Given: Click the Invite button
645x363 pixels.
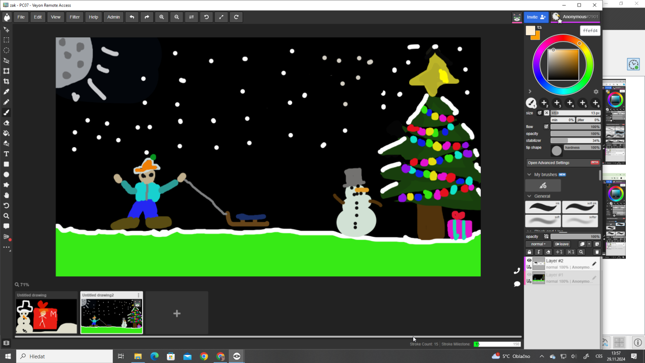Looking at the screenshot, I should [536, 17].
